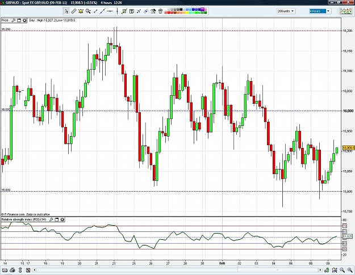Screen dimensions: 355x275
Task: Maximize the RSI panel window icon
Action: tap(57, 219)
